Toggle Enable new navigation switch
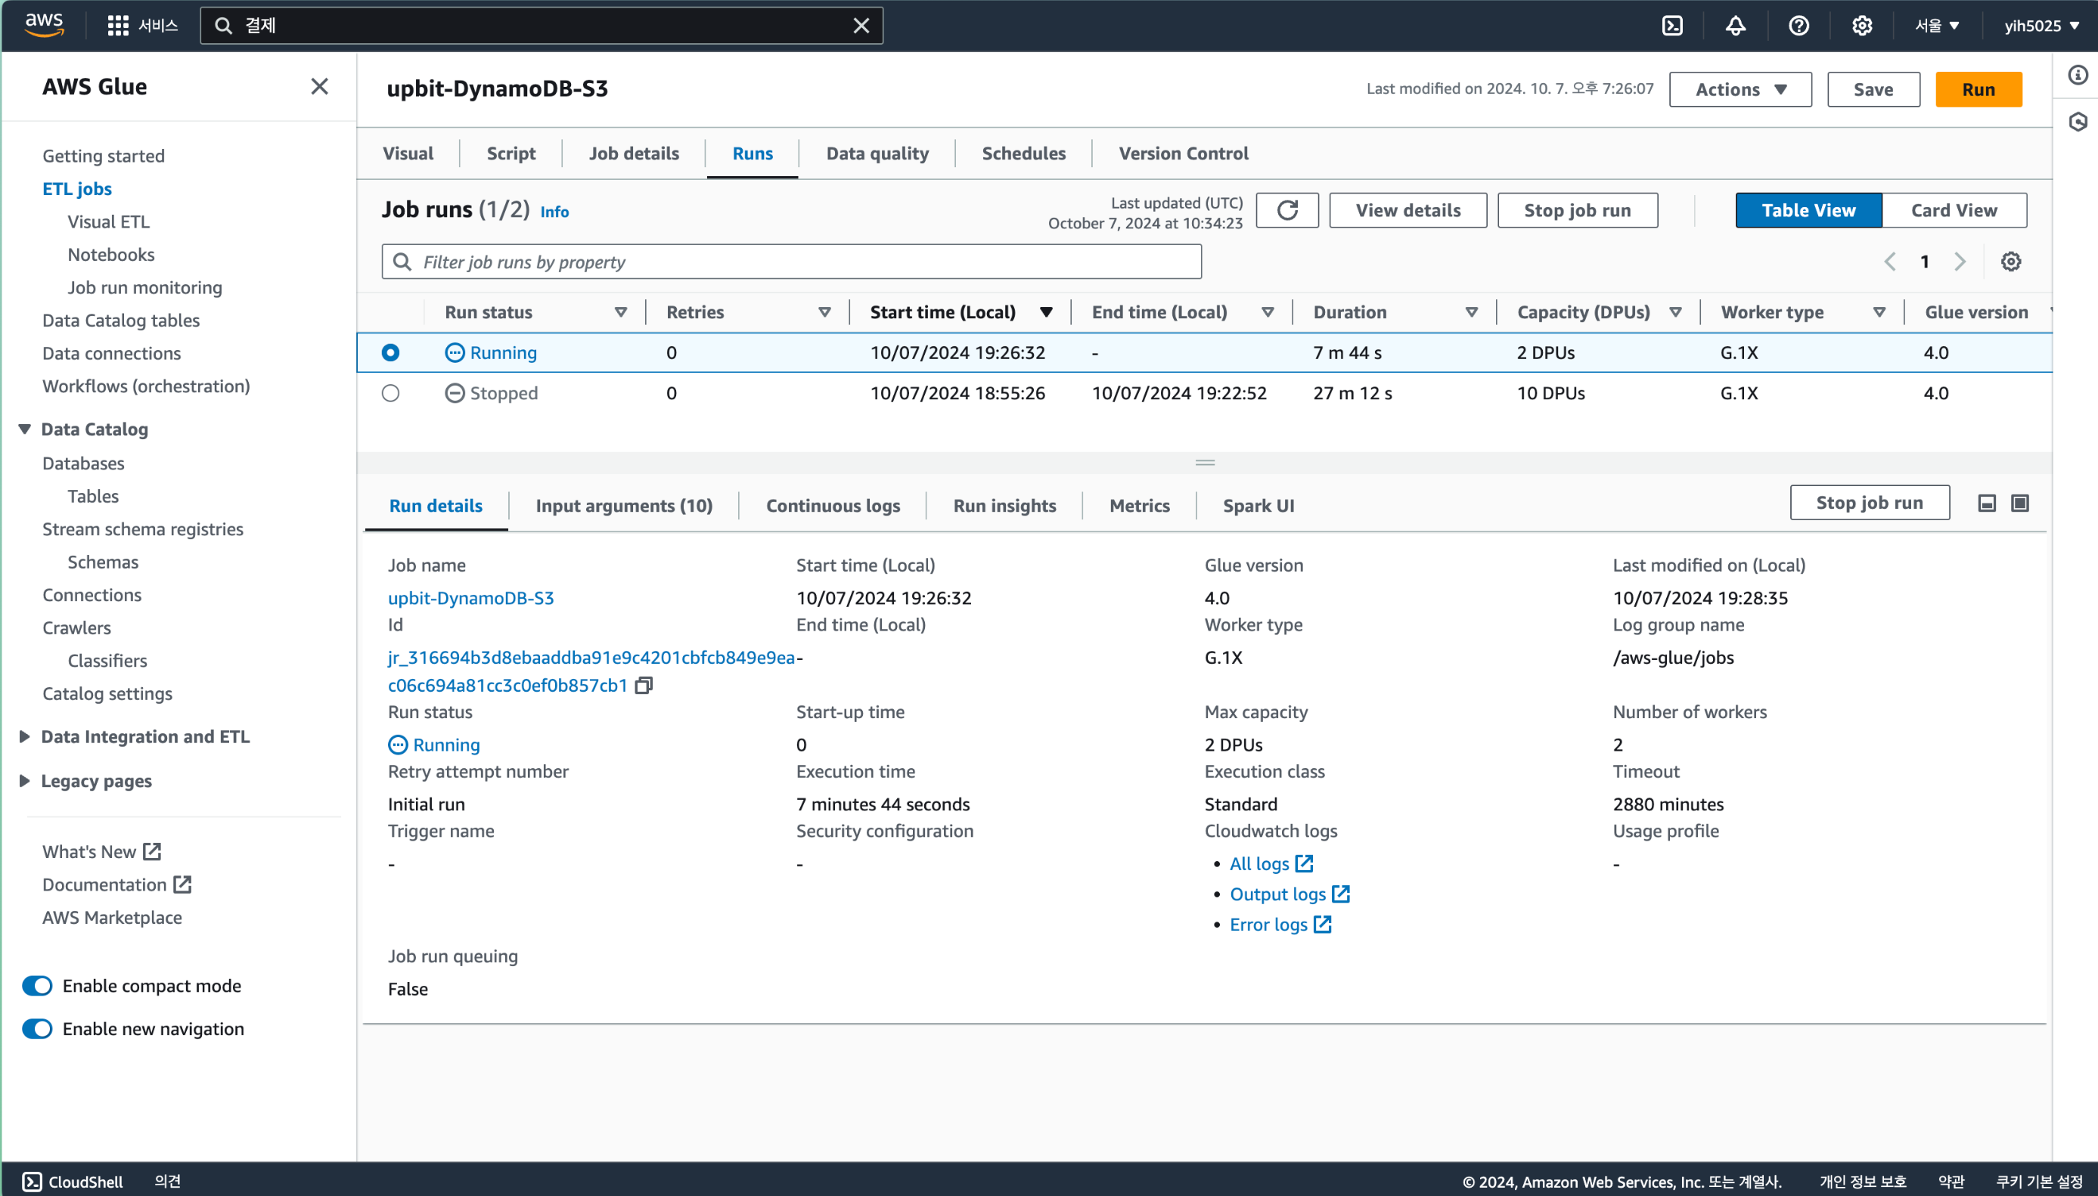The height and width of the screenshot is (1196, 2098). (x=37, y=1028)
